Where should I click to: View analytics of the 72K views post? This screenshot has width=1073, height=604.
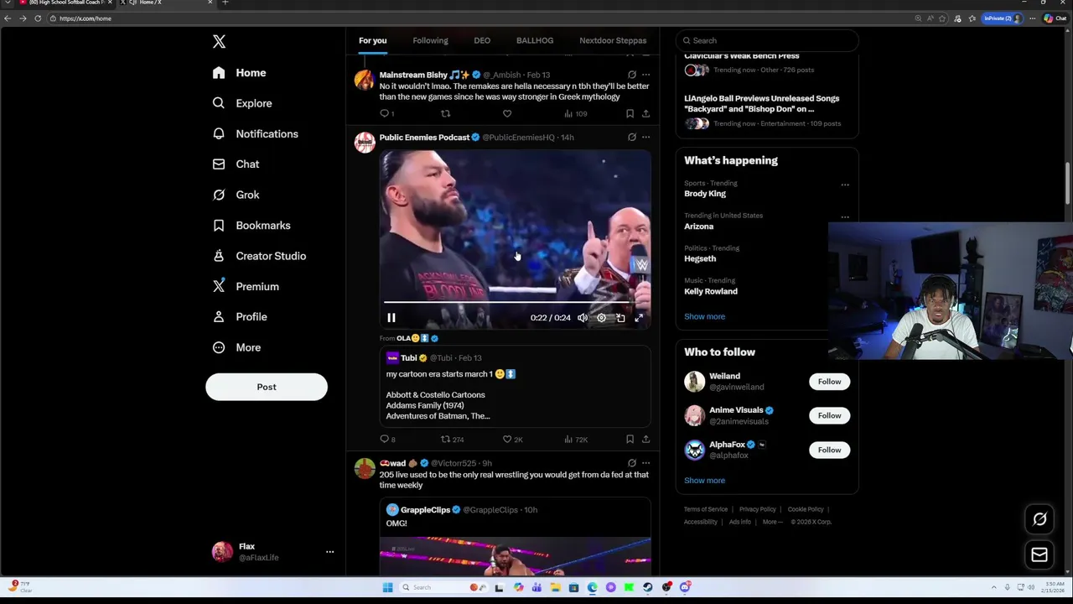point(576,440)
